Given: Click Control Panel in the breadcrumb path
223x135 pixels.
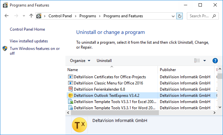Looking at the screenshot, I should click(60, 16).
